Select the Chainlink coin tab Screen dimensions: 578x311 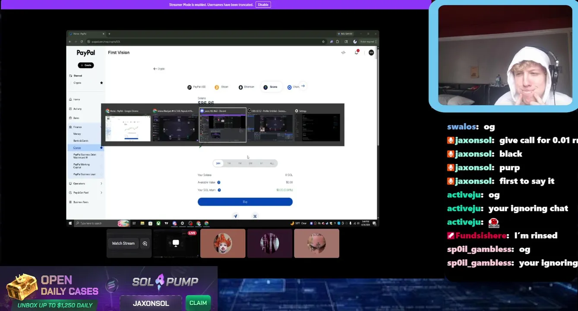(293, 87)
